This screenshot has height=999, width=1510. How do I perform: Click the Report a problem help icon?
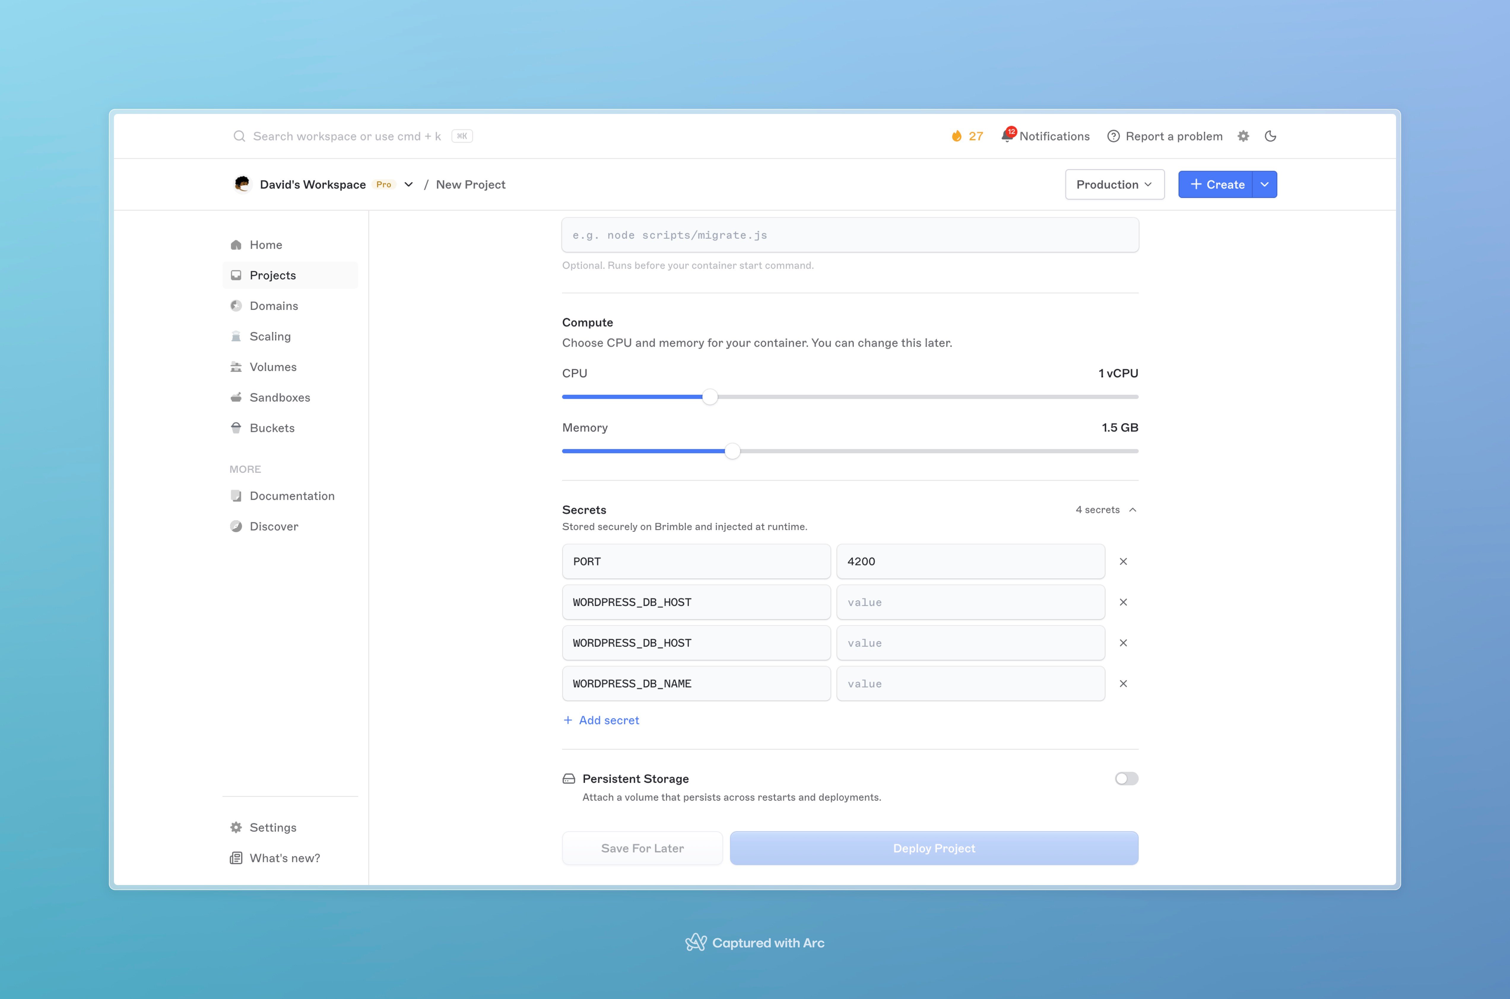point(1113,136)
